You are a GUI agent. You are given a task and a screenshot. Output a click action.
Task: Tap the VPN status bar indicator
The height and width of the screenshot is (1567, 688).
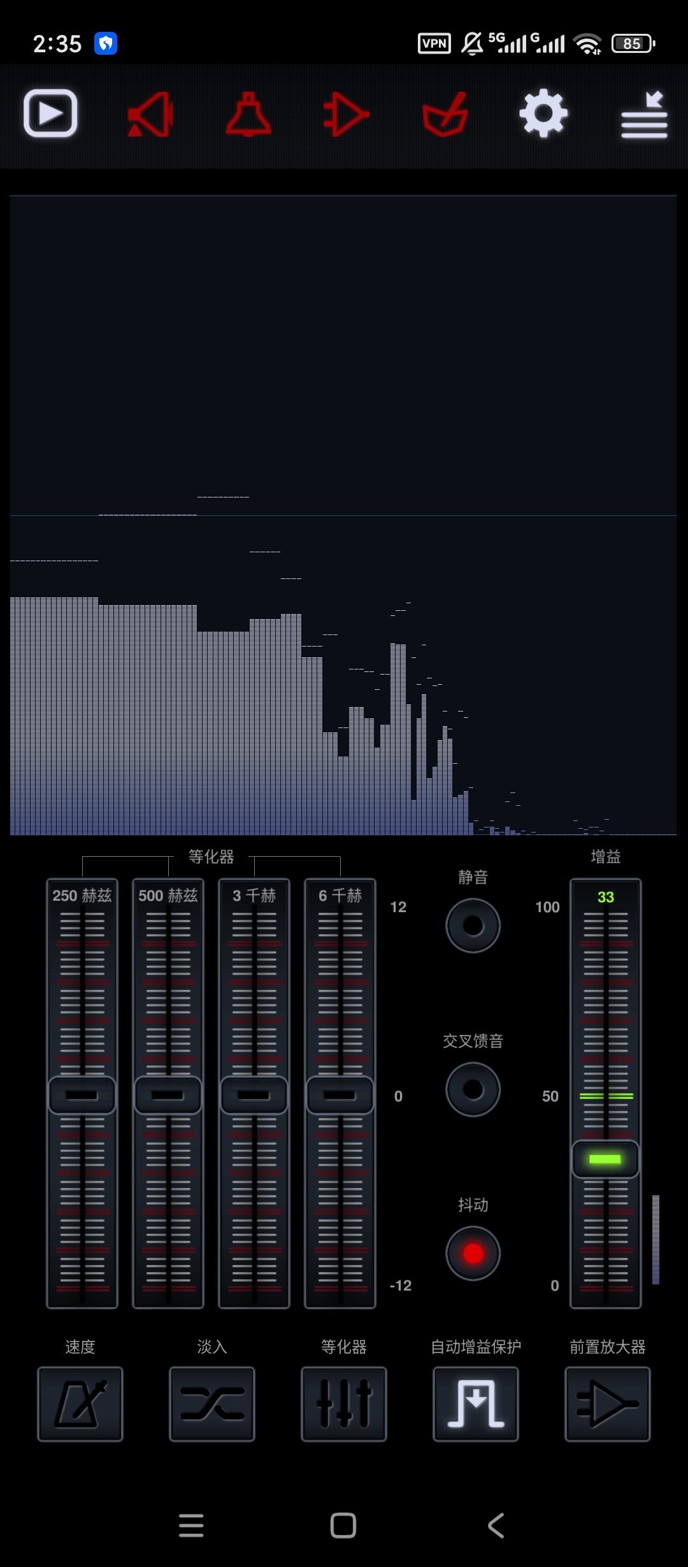[434, 43]
